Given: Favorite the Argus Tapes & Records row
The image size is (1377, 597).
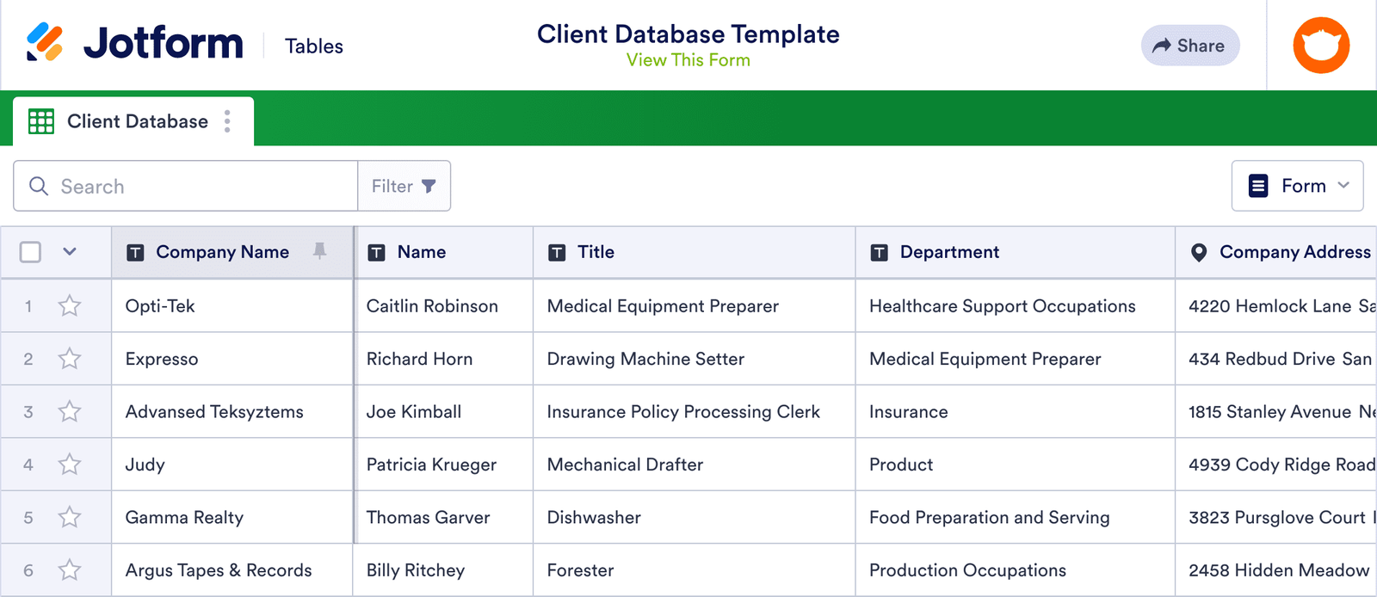Looking at the screenshot, I should click(x=70, y=570).
